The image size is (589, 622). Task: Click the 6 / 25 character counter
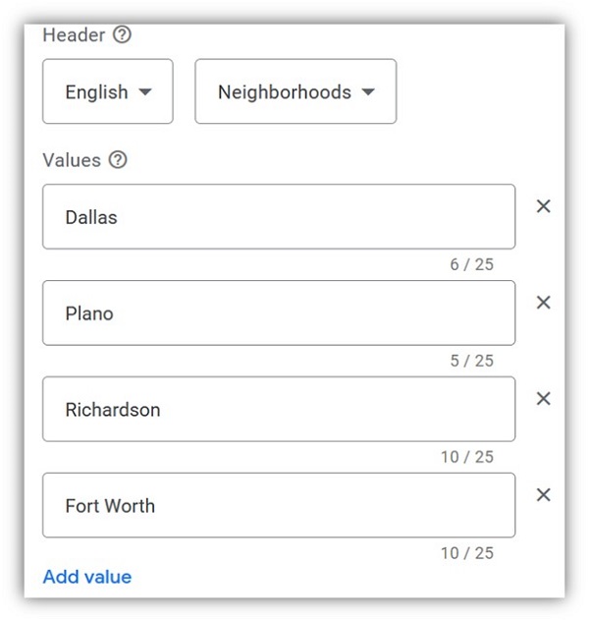[x=471, y=264]
